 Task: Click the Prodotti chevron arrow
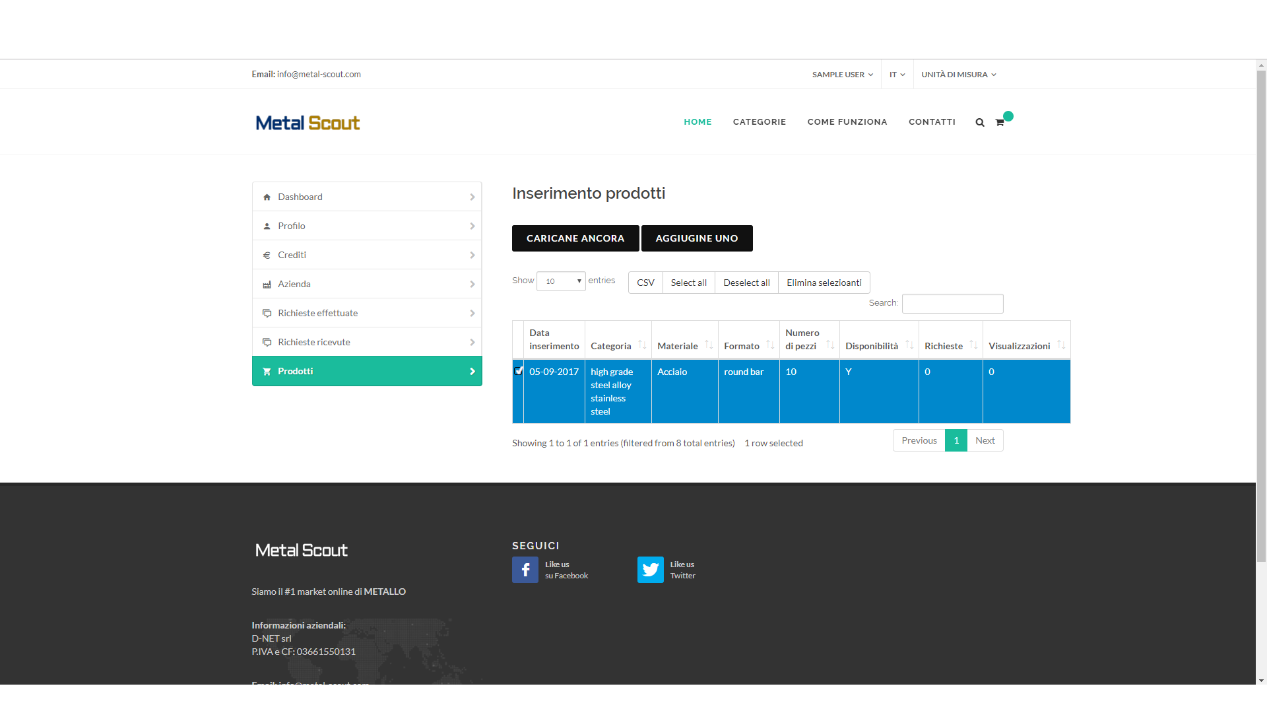click(472, 371)
